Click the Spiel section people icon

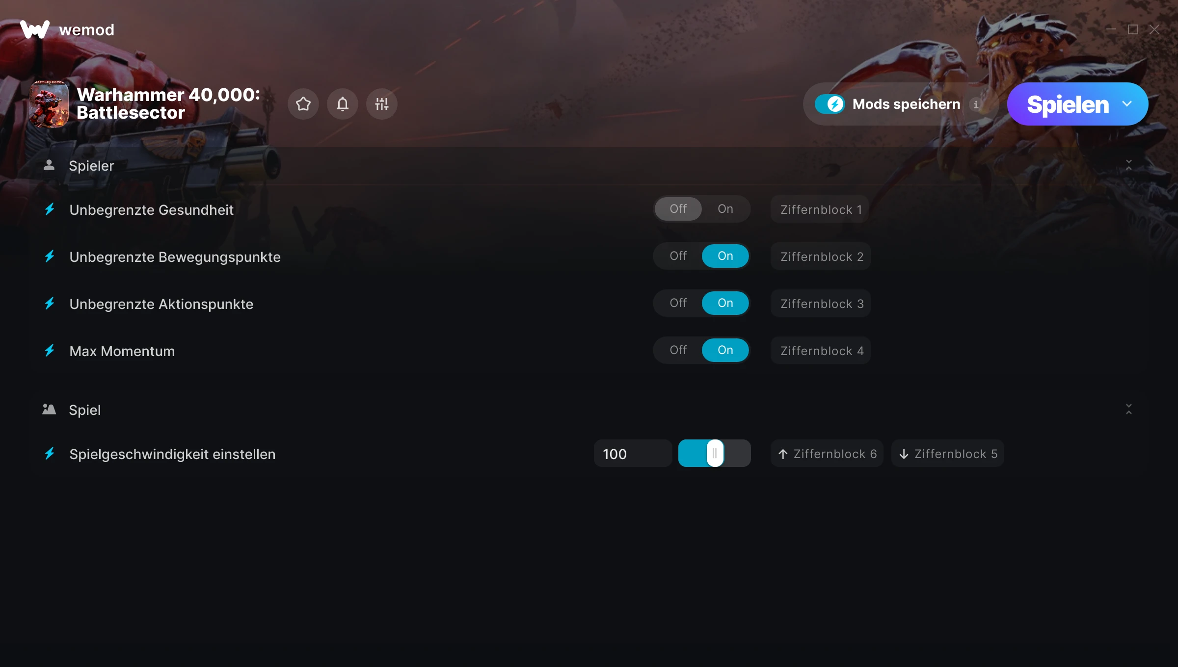(x=49, y=409)
